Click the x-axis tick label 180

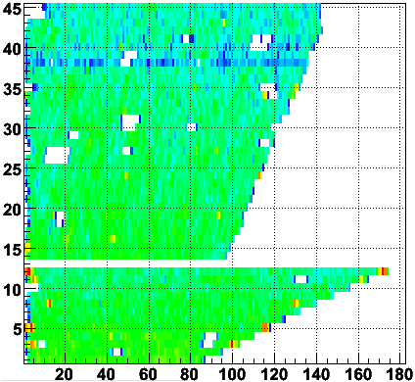point(400,374)
